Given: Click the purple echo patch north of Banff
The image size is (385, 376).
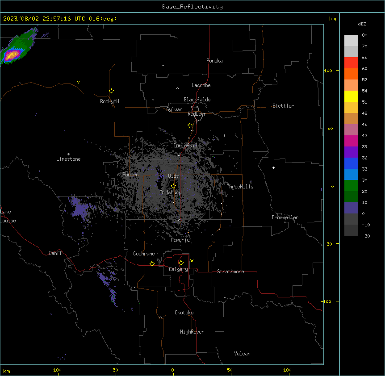Looking at the screenshot, I should [x=80, y=209].
